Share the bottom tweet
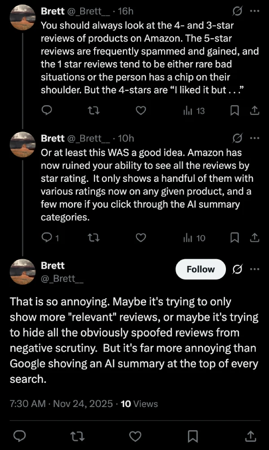269x450 pixels. coord(250,436)
